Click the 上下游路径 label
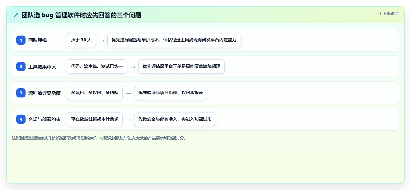 tap(388, 13)
